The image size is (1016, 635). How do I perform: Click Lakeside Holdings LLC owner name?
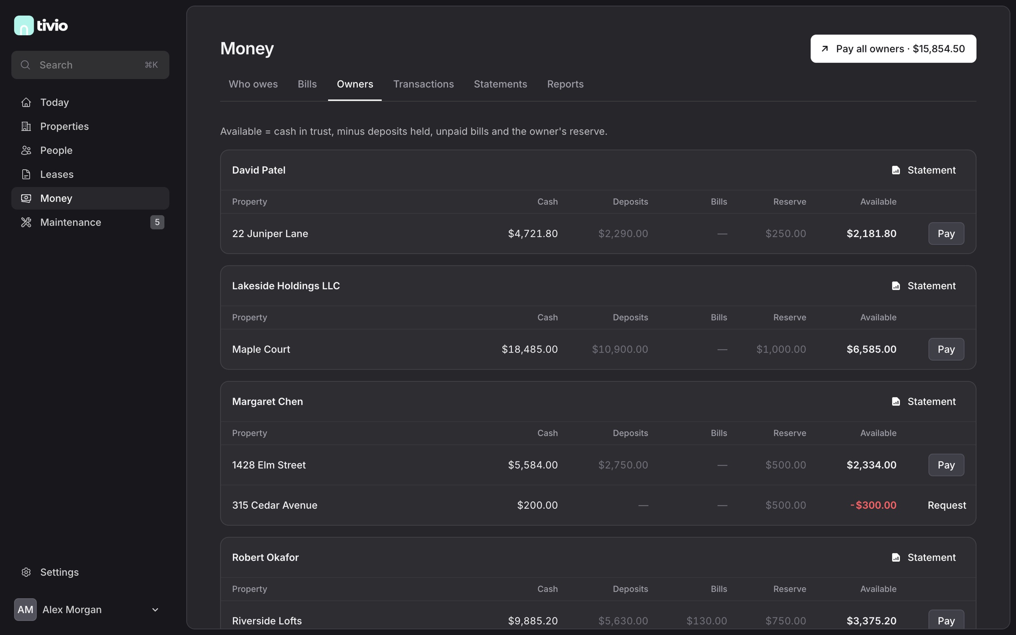point(286,286)
